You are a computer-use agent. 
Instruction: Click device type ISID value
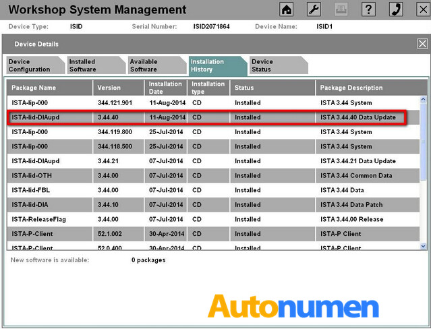point(76,27)
